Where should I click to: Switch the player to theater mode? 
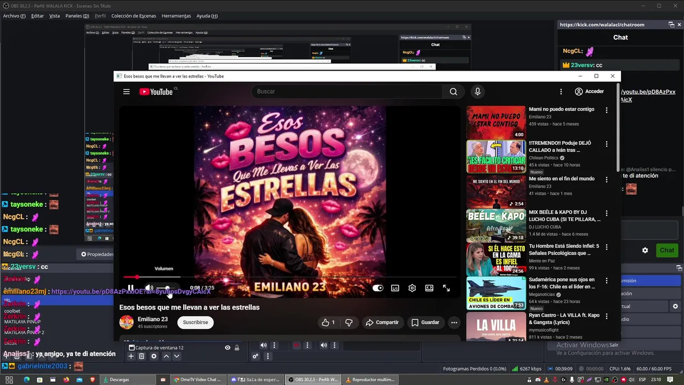point(429,288)
